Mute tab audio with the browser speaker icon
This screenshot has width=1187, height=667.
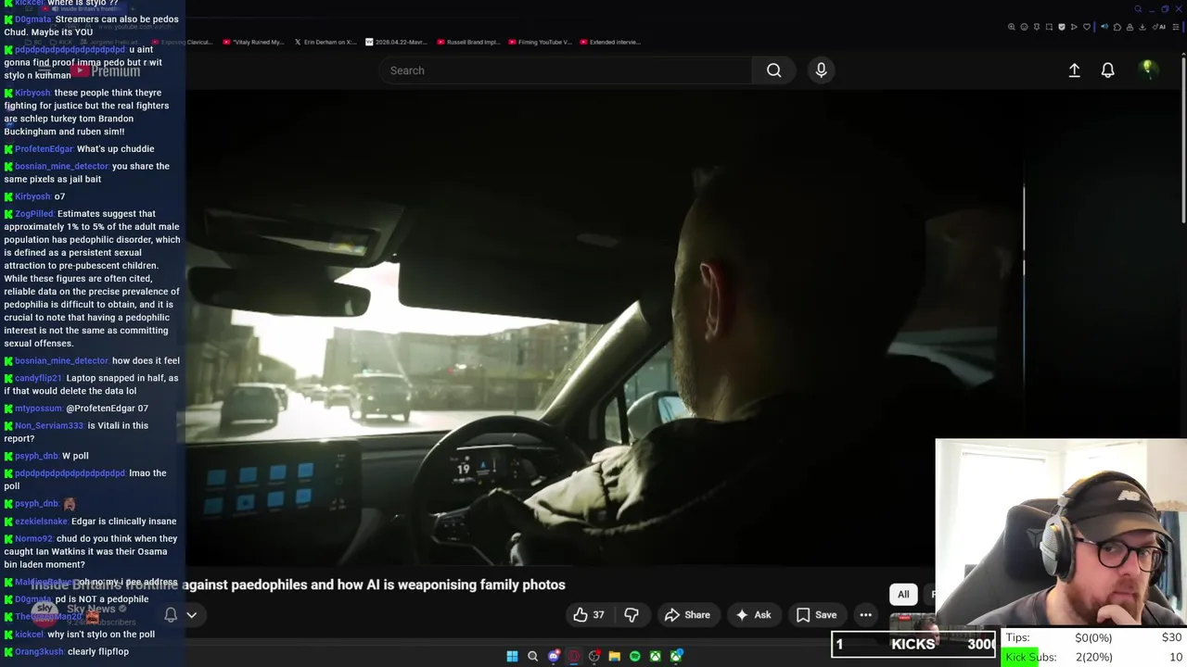[x=1104, y=27]
